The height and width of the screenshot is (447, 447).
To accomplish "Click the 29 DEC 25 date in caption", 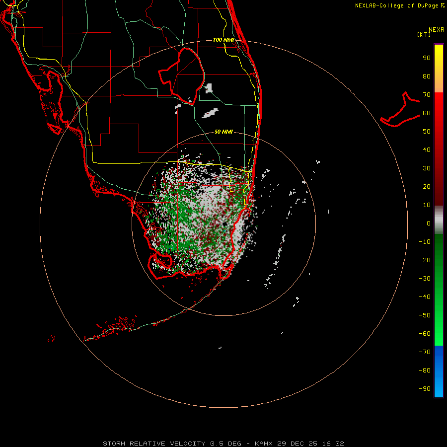I will (x=298, y=444).
